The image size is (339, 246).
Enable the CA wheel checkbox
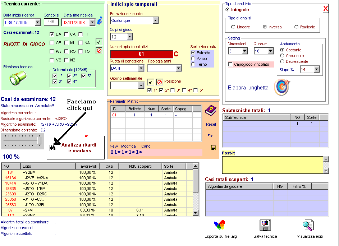(66, 34)
